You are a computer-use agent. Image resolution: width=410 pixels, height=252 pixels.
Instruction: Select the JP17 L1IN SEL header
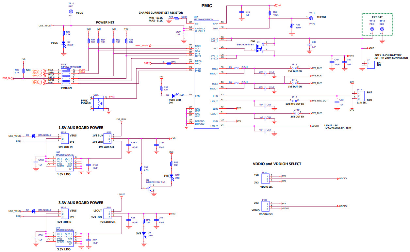361,96
